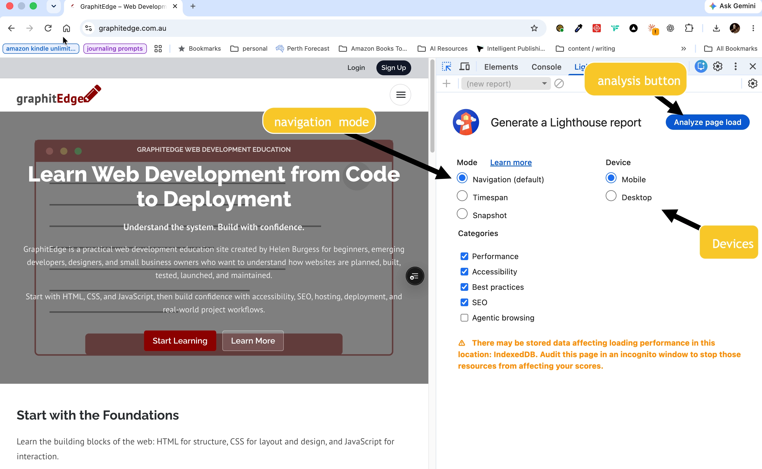Click the clear all reports icon

coord(559,83)
